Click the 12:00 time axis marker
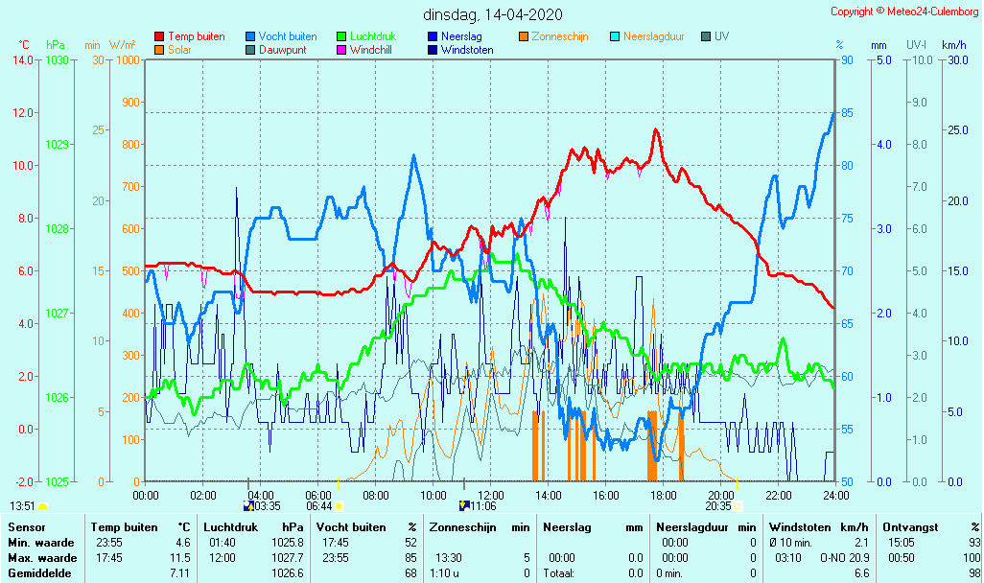This screenshot has width=984, height=583. pos(491,495)
